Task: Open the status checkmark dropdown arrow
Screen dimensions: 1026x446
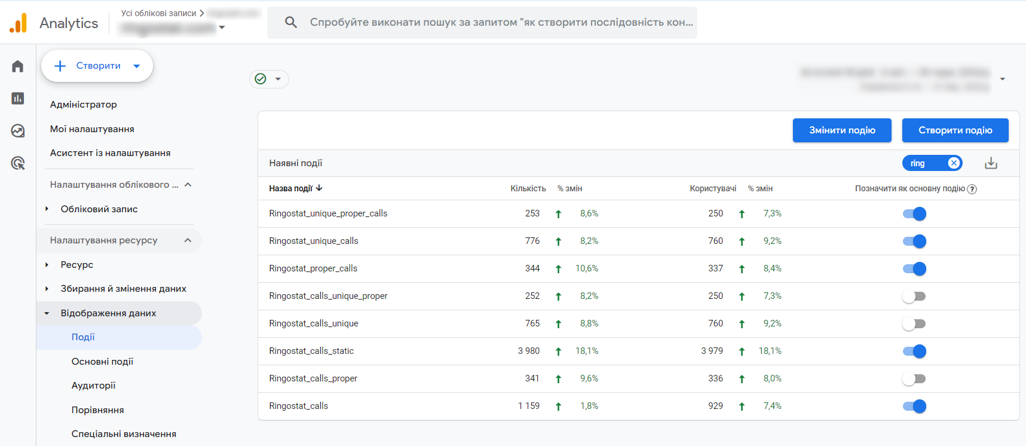Action: [x=278, y=79]
